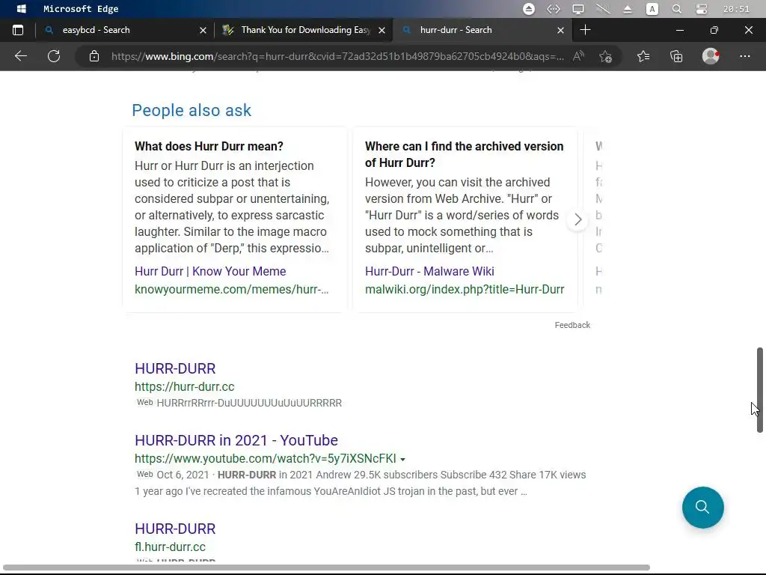Screen dimensions: 766x575
Task: Add this page to favorites star icon
Action: tap(606, 56)
